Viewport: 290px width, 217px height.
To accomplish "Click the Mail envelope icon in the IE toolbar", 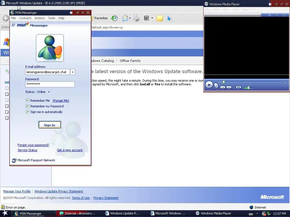I will (x=125, y=18).
